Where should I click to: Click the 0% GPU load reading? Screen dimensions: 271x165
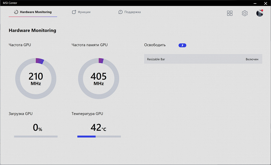tap(38, 128)
